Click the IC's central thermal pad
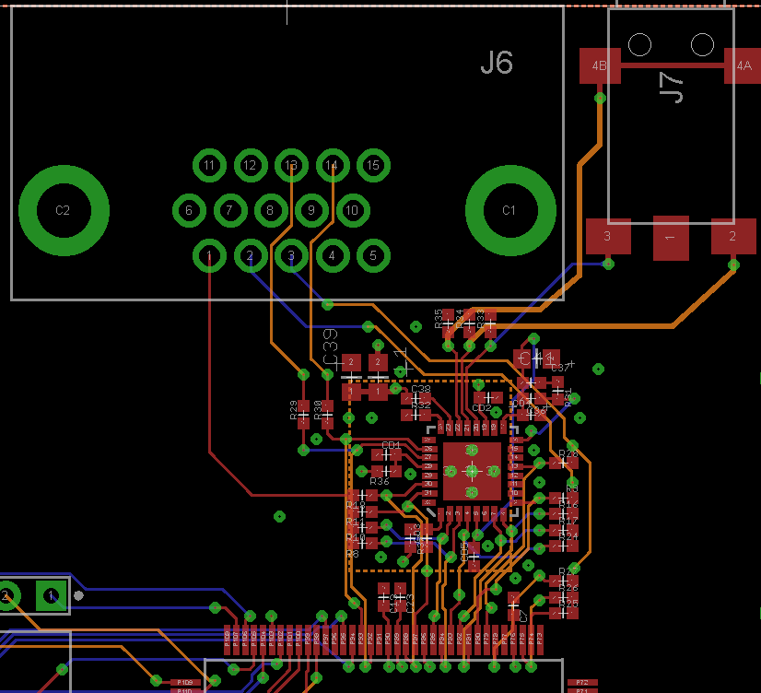Screen dimensions: 761x693 pos(472,471)
